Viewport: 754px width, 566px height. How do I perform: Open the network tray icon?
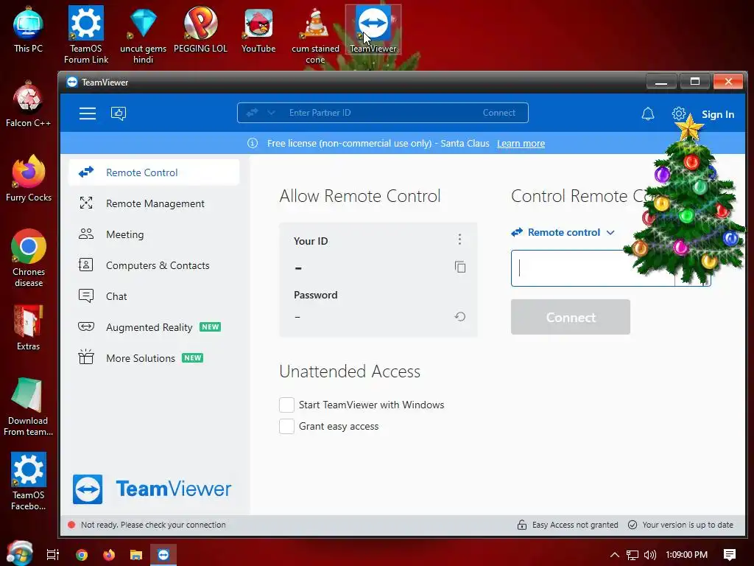tap(633, 555)
